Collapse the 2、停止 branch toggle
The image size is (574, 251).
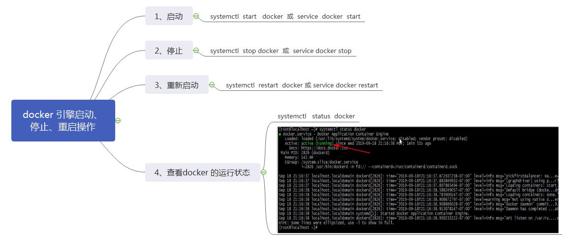[196, 51]
